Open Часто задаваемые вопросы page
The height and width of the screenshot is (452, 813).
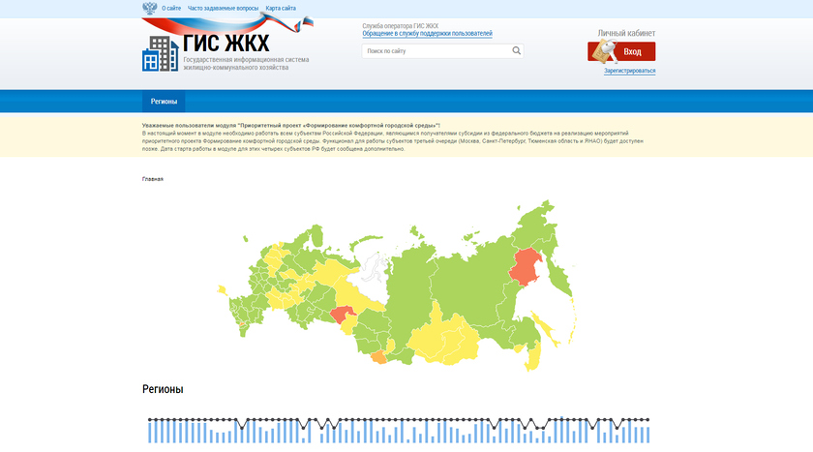point(223,8)
